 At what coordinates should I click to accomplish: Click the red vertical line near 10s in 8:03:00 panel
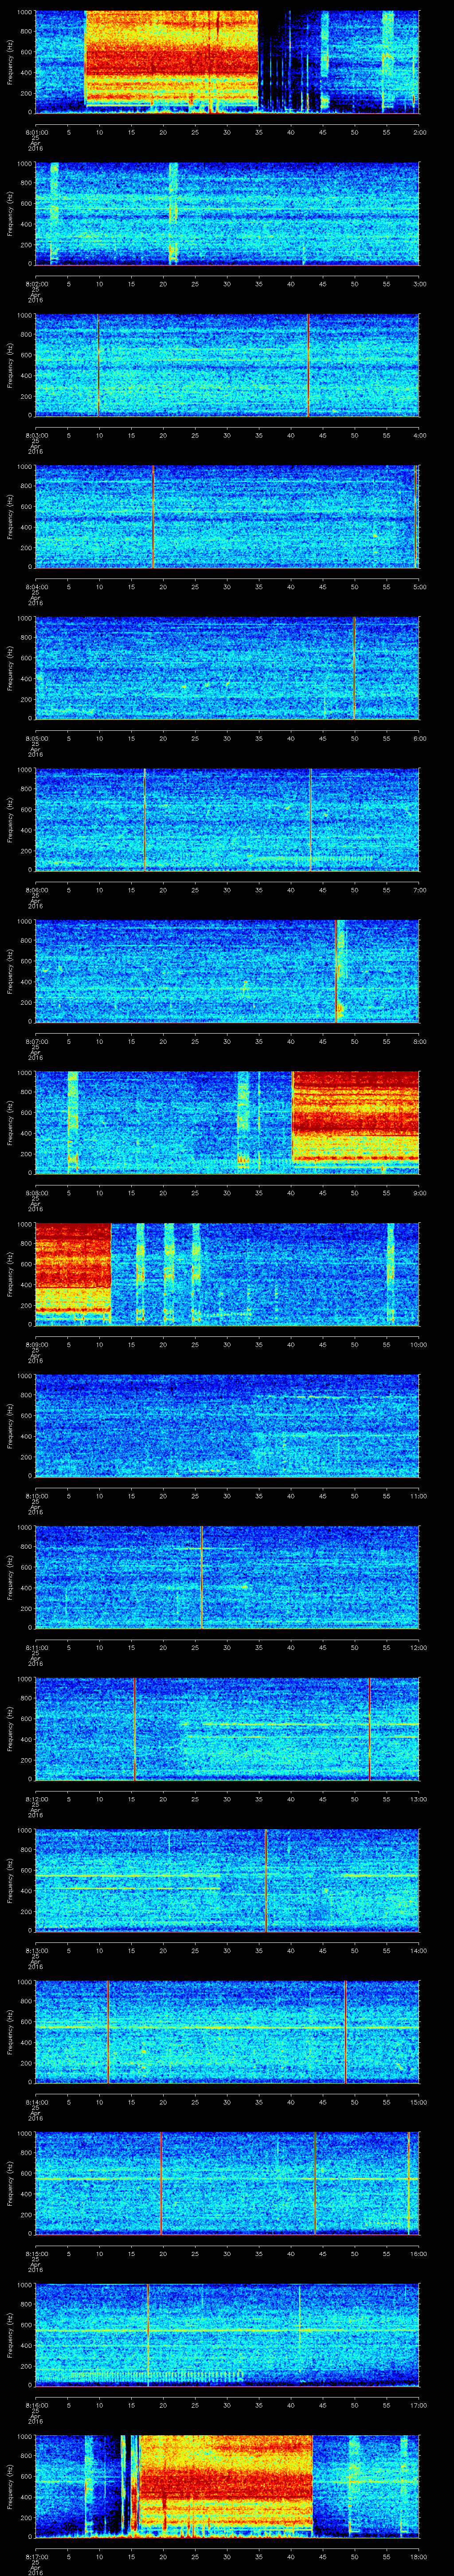(x=98, y=365)
